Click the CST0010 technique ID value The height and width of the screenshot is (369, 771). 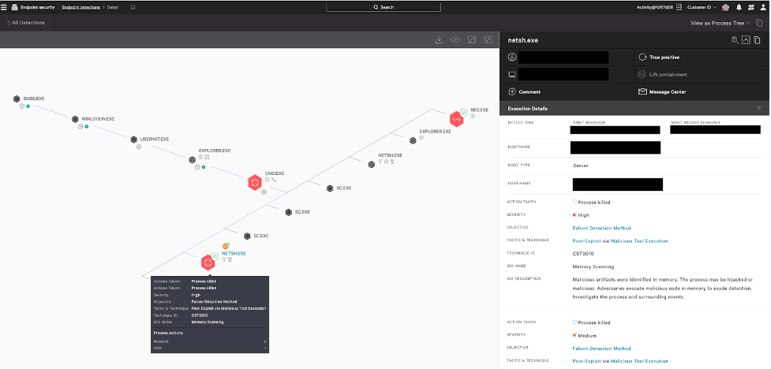click(583, 254)
